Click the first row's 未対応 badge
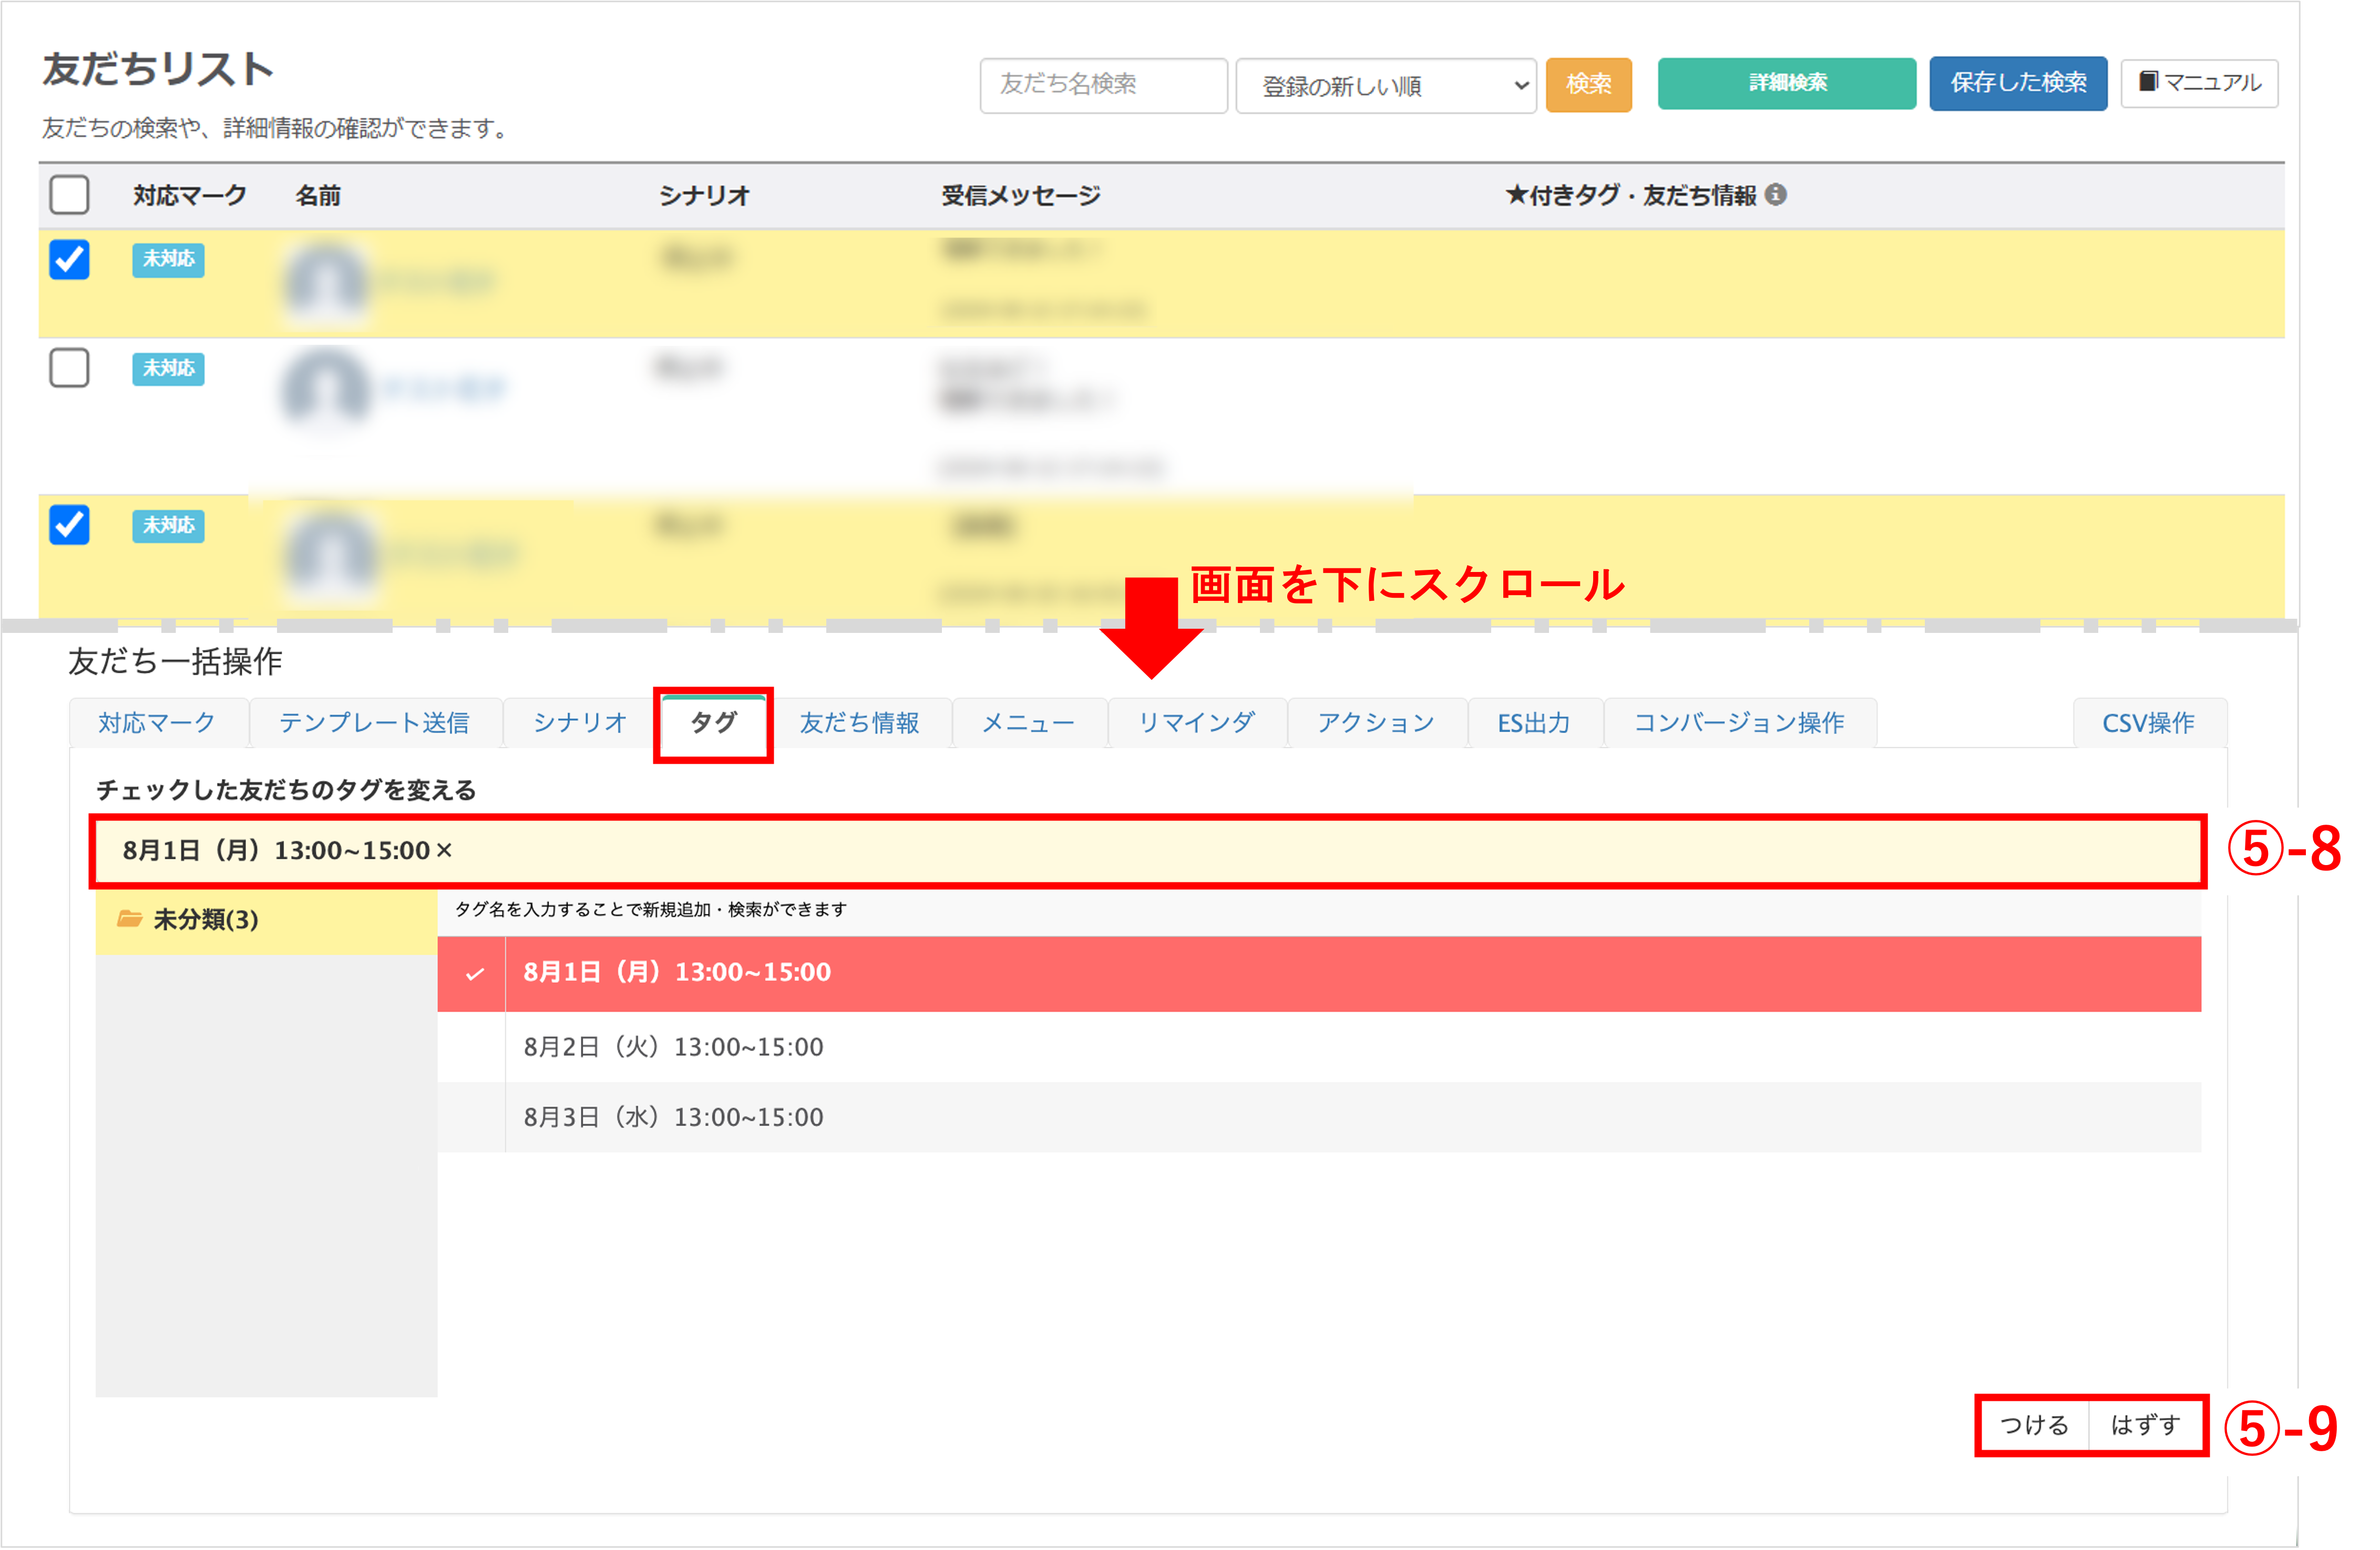The height and width of the screenshot is (1550, 2380). (168, 260)
